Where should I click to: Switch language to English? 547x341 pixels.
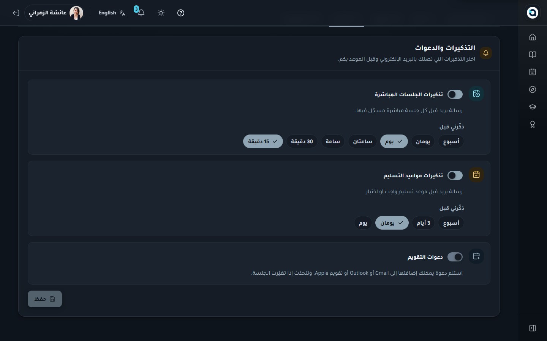[x=112, y=13]
